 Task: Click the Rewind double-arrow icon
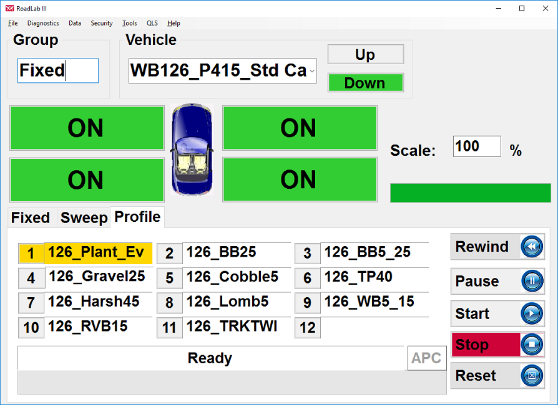[532, 247]
